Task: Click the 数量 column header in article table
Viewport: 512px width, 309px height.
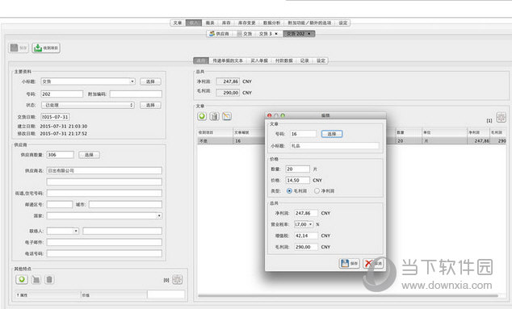Action: [x=408, y=132]
